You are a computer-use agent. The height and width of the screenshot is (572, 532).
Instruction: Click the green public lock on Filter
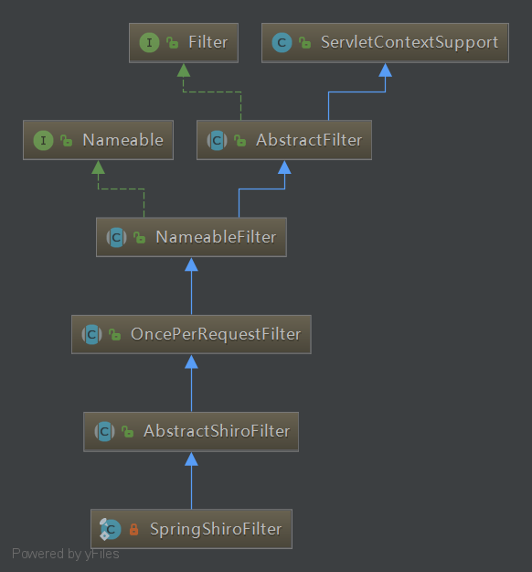click(173, 43)
